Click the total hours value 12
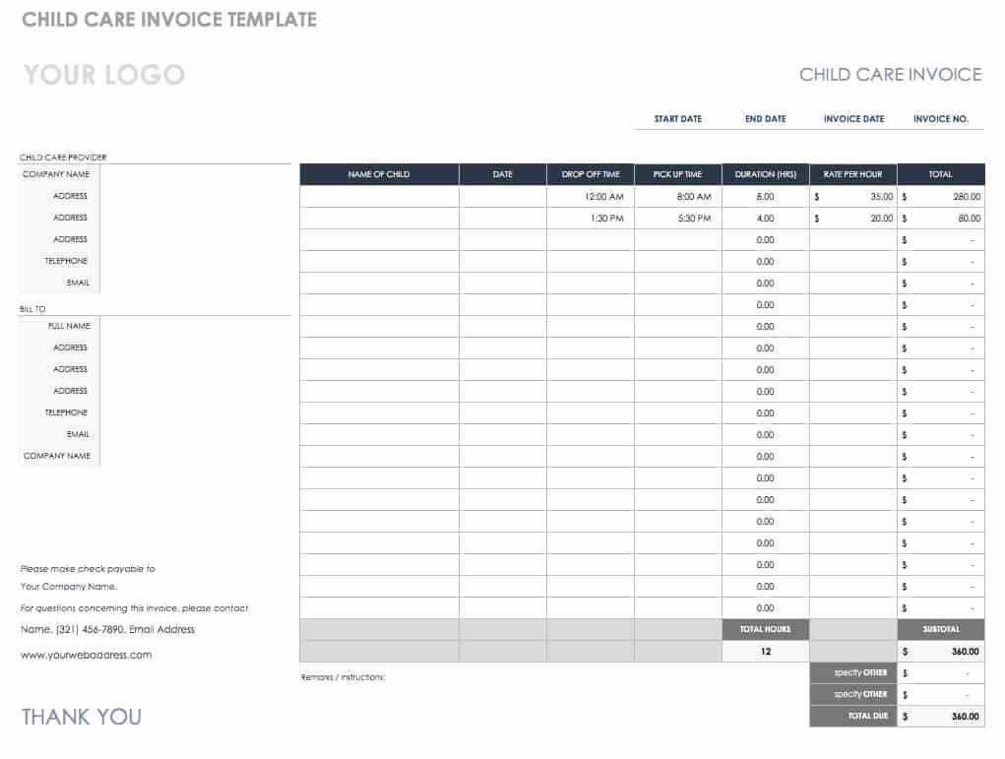 765,652
